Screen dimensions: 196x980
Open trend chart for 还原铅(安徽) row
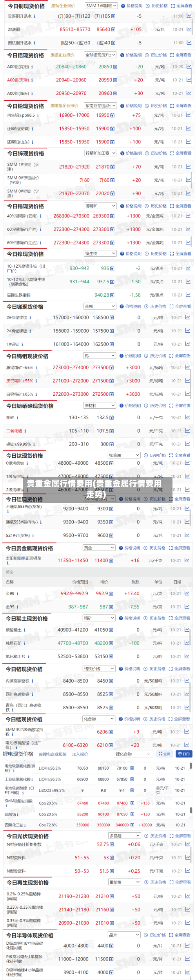pos(188,129)
